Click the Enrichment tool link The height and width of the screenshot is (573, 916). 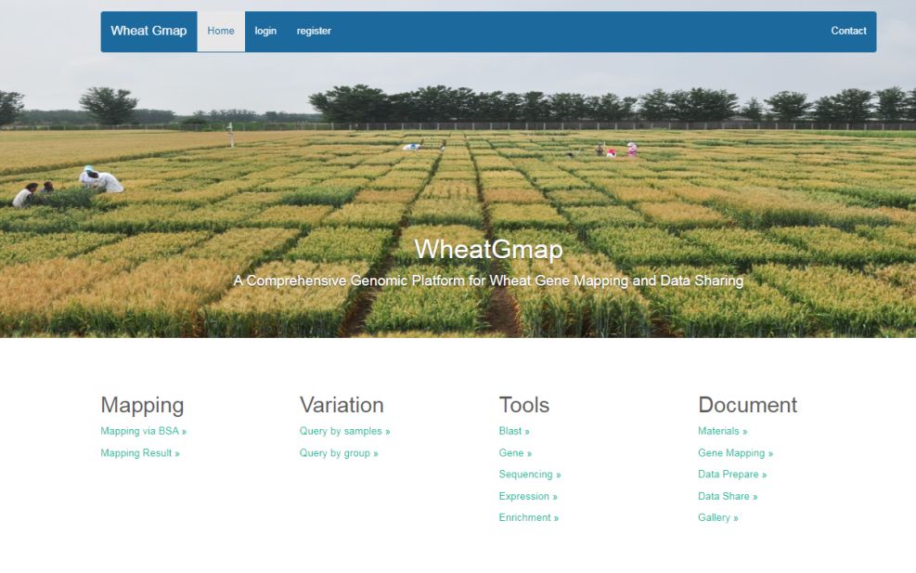(x=528, y=517)
